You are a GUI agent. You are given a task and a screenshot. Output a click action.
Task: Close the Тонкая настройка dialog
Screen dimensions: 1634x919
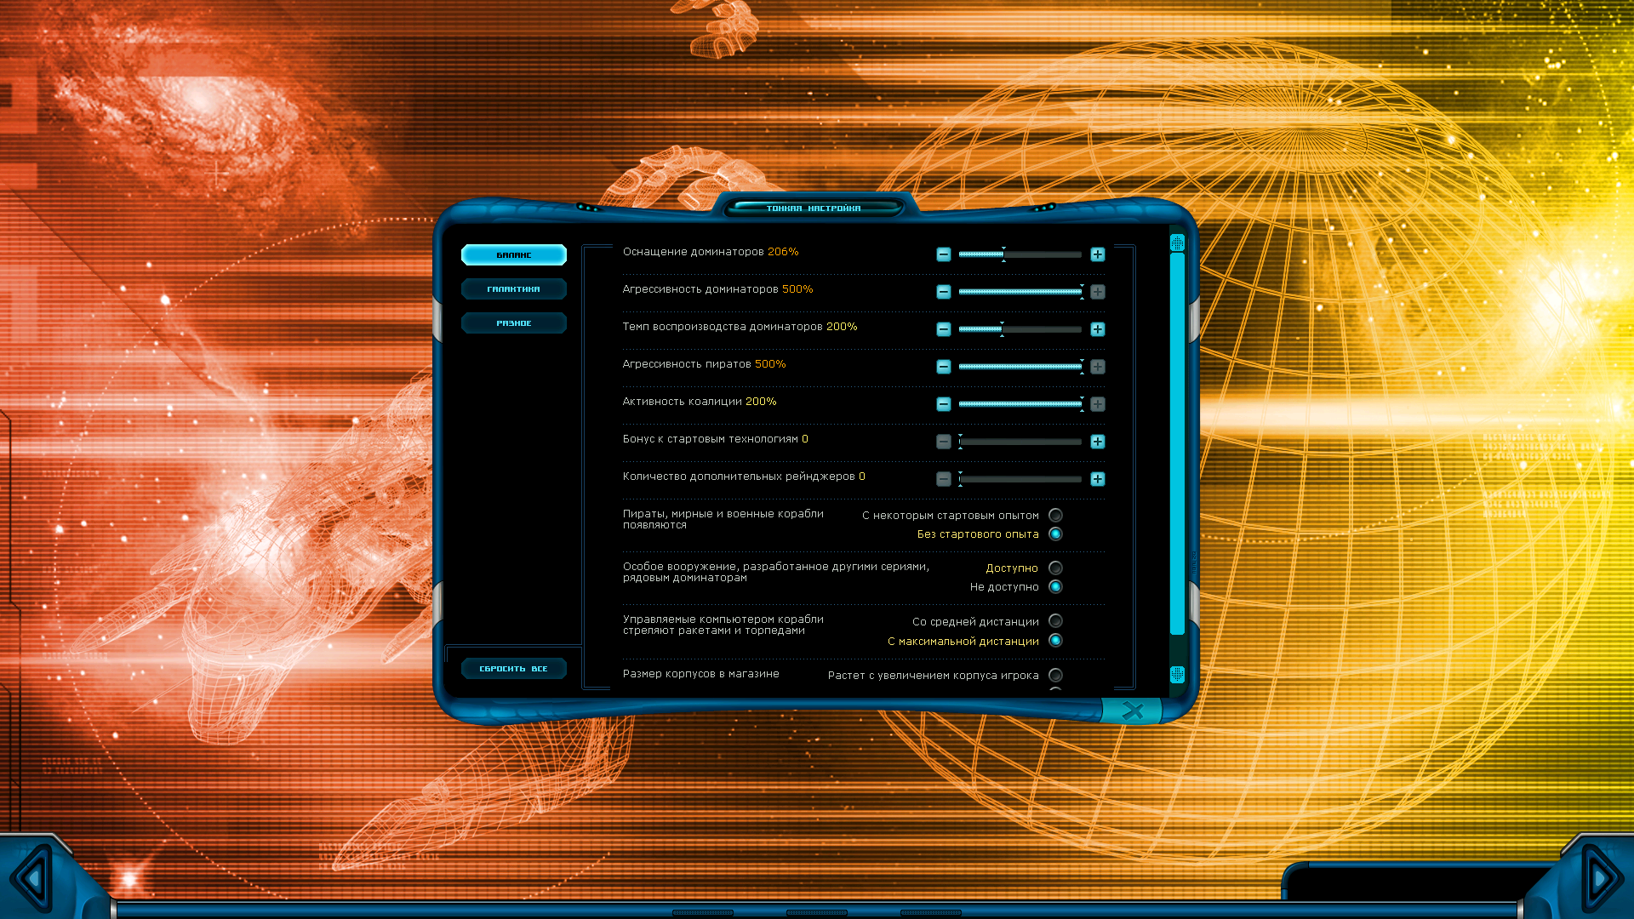click(1133, 711)
